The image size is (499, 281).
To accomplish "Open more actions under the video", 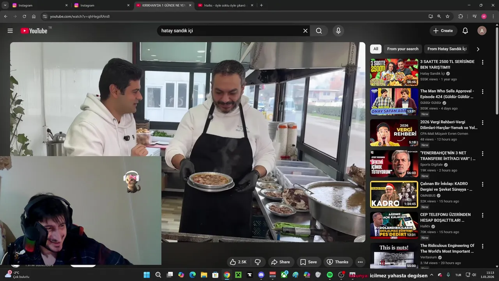I will pos(360,262).
